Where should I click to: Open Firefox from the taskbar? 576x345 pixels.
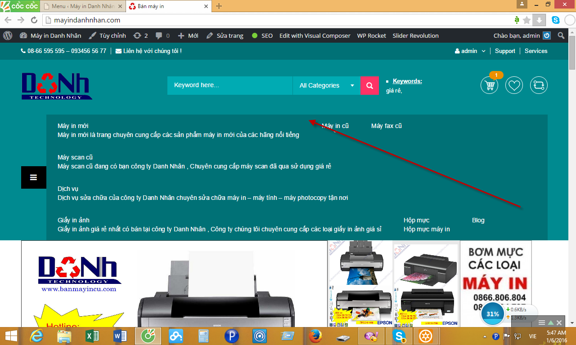(x=315, y=336)
